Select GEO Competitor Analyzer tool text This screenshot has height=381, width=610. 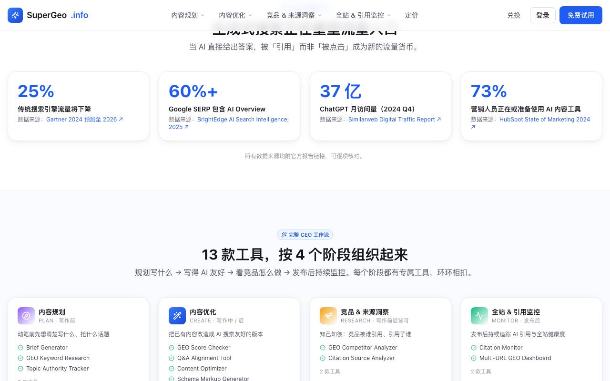click(x=363, y=348)
